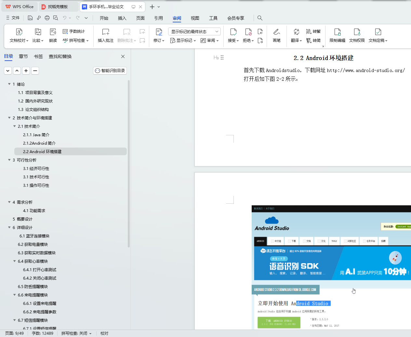Select the 画笔 pen tool
411x337 pixels.
point(277,36)
